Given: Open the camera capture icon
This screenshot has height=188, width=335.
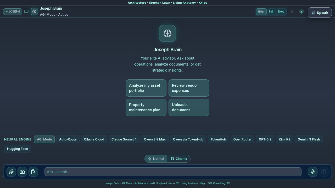Looking at the screenshot, I should pyautogui.click(x=22, y=172).
